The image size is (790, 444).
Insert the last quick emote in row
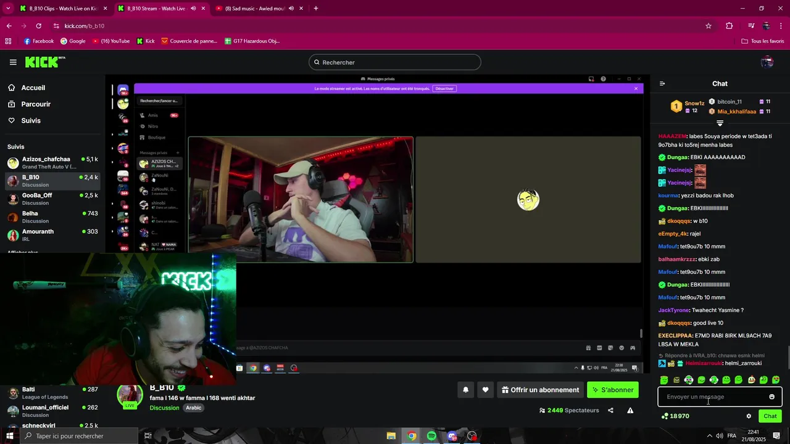pyautogui.click(x=776, y=380)
